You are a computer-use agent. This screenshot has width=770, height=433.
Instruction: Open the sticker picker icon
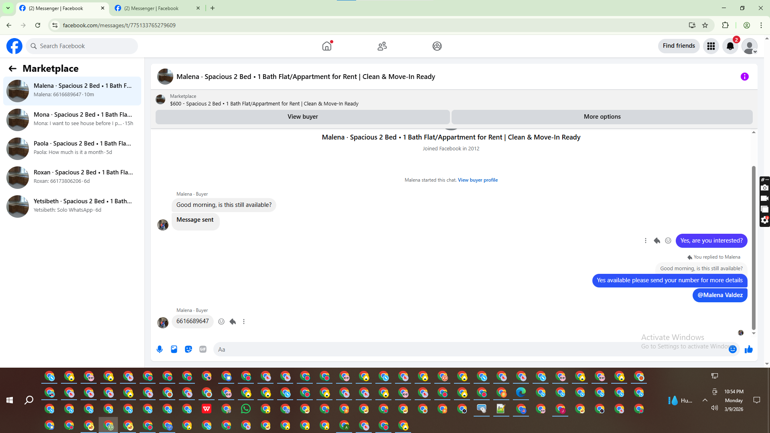coord(188,349)
